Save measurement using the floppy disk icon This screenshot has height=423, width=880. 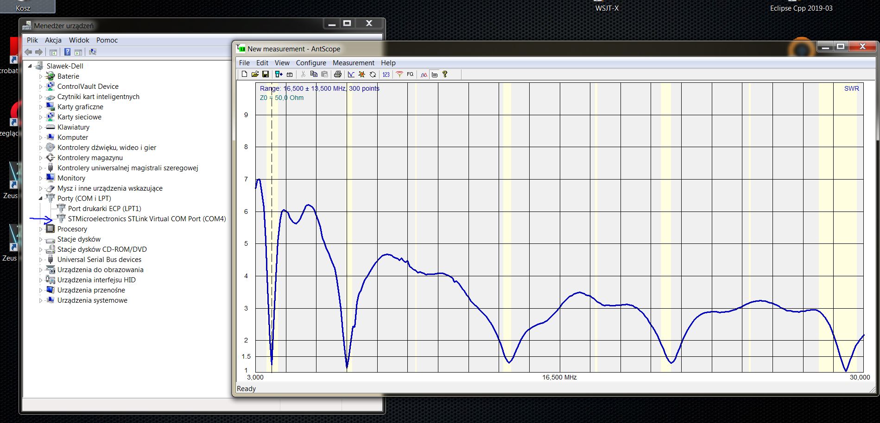coord(266,74)
